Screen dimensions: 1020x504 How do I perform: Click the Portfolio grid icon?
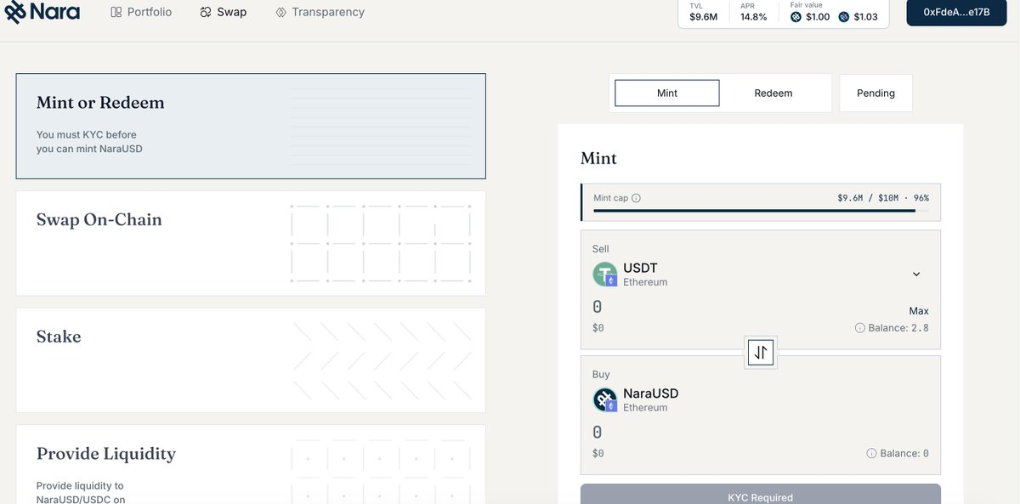pyautogui.click(x=116, y=12)
